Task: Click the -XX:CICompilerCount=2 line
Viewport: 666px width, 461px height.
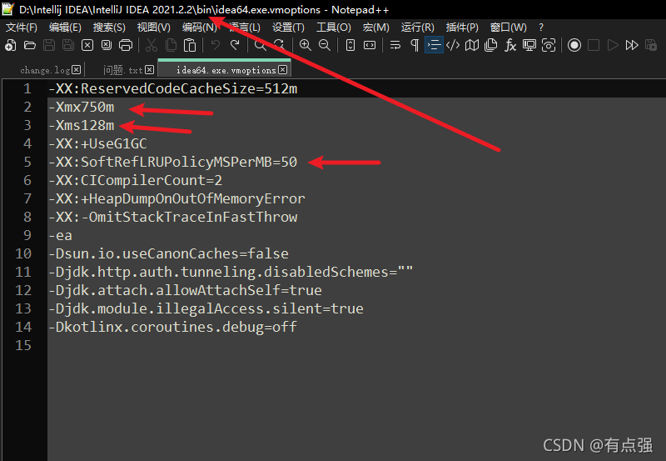Action: pyautogui.click(x=136, y=180)
